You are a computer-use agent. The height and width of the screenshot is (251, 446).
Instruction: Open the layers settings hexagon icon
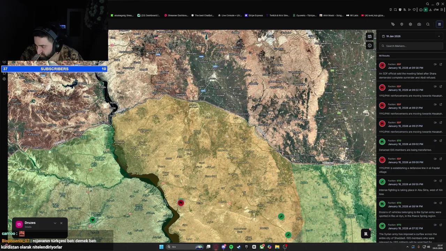[410, 24]
